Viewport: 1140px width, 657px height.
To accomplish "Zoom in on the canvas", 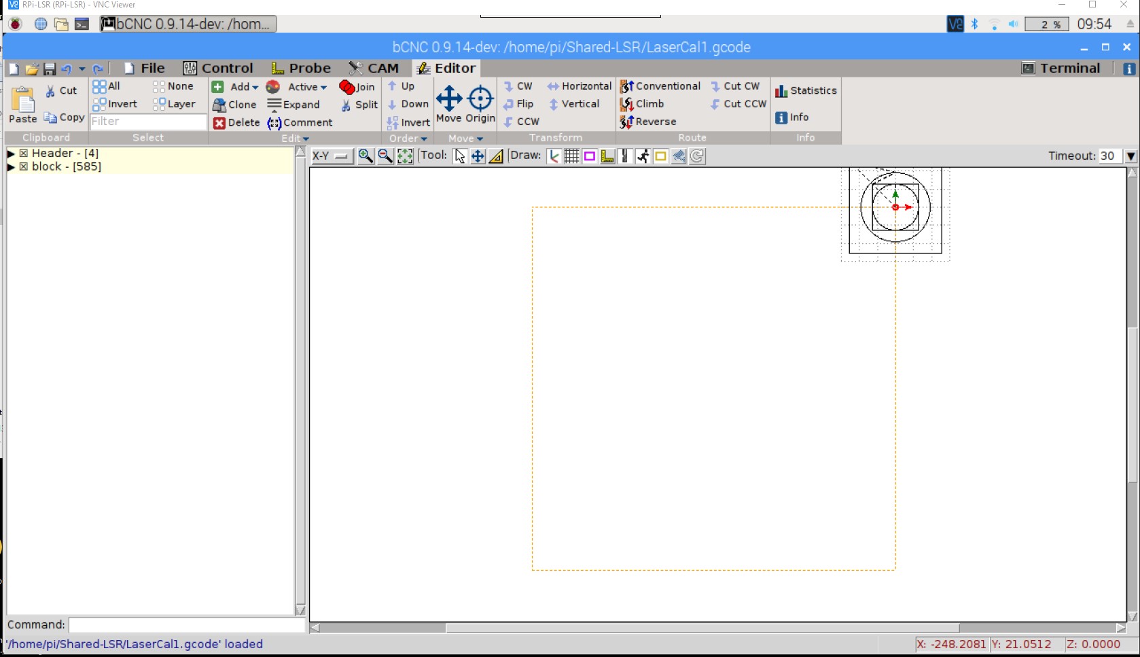I will pos(366,156).
